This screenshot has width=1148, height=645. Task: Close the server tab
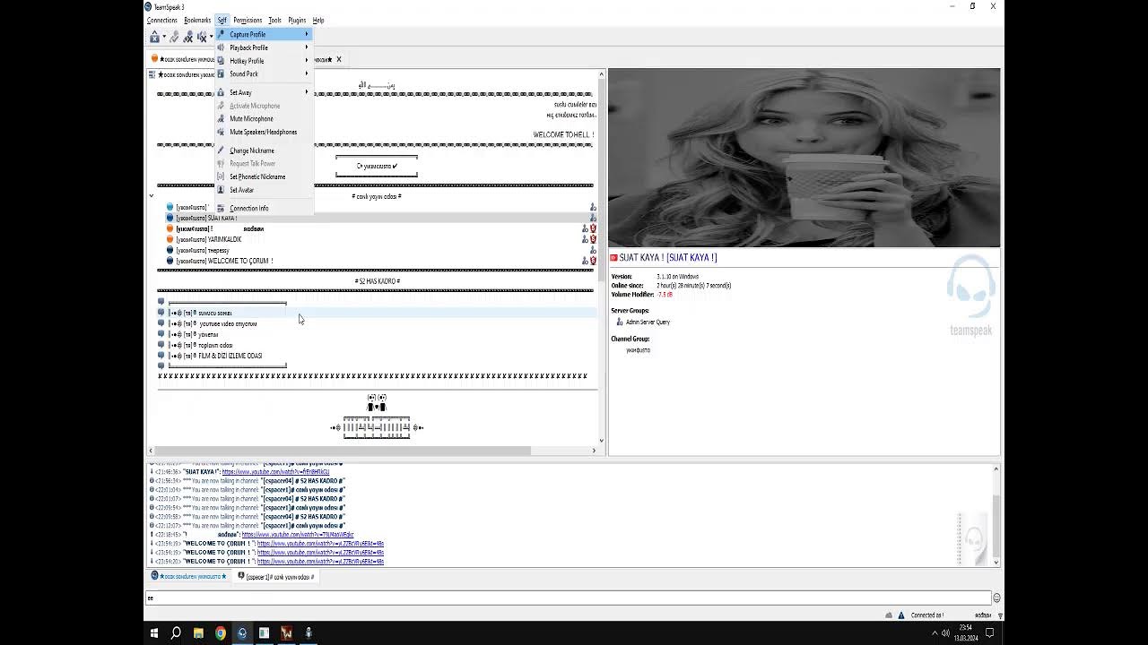click(338, 59)
